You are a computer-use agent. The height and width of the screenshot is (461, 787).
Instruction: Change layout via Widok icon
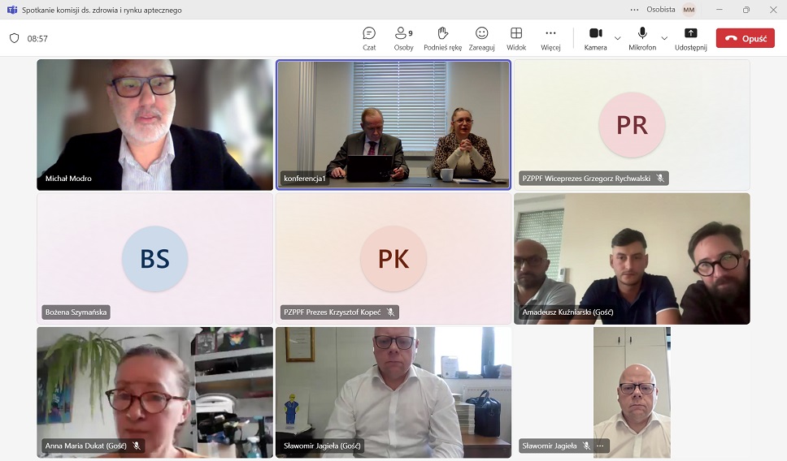(516, 37)
